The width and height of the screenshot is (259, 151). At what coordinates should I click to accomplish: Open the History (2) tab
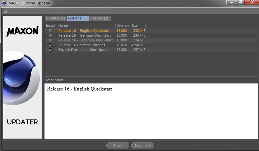pyautogui.click(x=100, y=18)
